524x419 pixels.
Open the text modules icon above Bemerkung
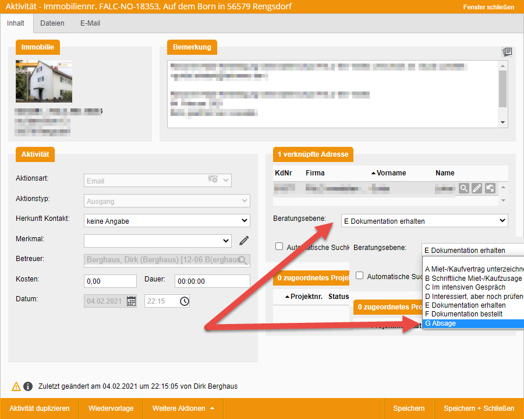click(507, 52)
